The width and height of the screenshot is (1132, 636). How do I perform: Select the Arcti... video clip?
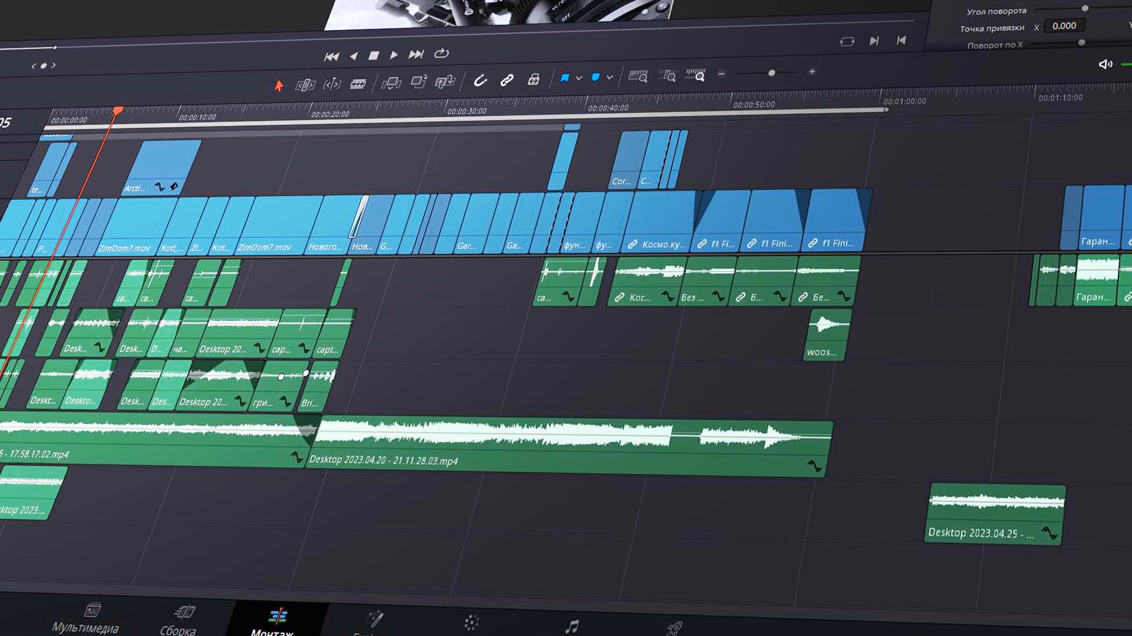(x=162, y=167)
